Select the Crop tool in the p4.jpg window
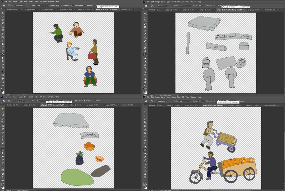Screen dimensions: 285x191 [x=3, y=27]
